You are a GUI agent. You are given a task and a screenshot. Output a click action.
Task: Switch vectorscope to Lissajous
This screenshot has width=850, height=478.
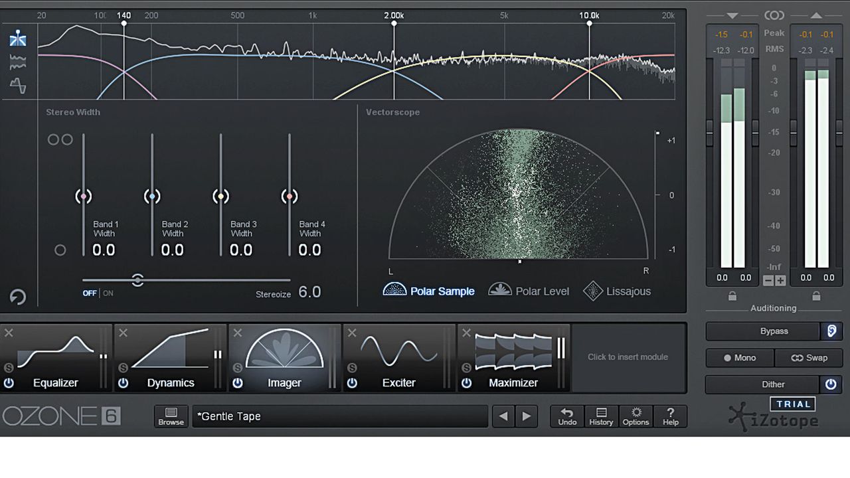(617, 291)
